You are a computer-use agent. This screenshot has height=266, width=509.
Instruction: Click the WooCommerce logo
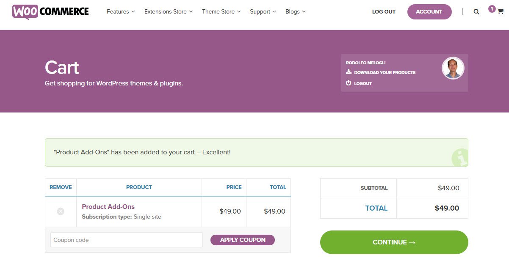click(x=50, y=12)
